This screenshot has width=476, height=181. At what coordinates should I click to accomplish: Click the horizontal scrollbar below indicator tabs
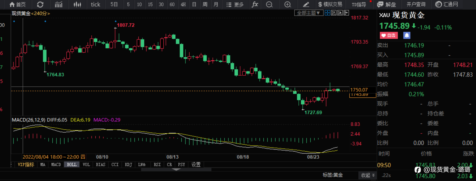pos(176,170)
